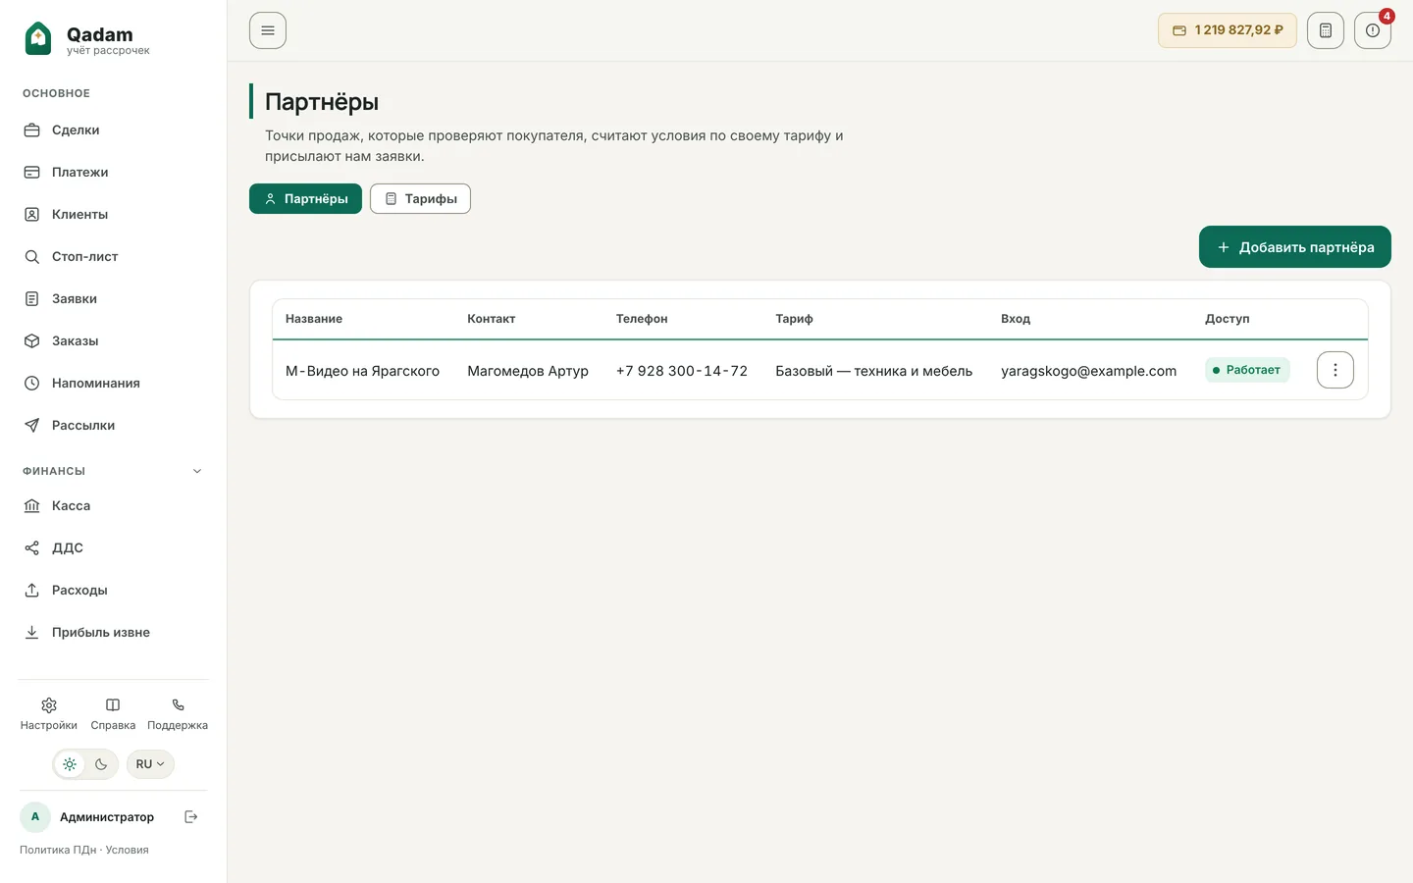Open Справка help book icon
This screenshot has width=1413, height=883.
pyautogui.click(x=113, y=714)
